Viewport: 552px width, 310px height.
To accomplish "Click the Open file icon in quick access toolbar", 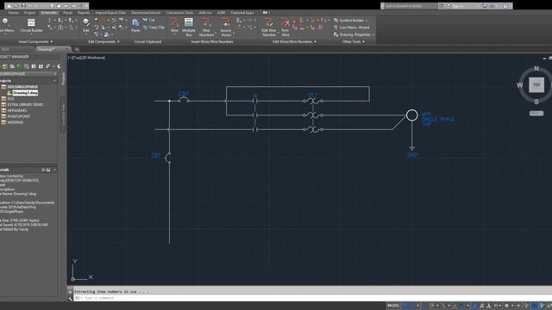I will point(16,6).
